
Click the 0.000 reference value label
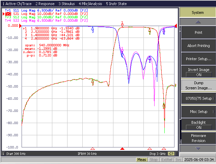pyautogui.click(x=13, y=26)
